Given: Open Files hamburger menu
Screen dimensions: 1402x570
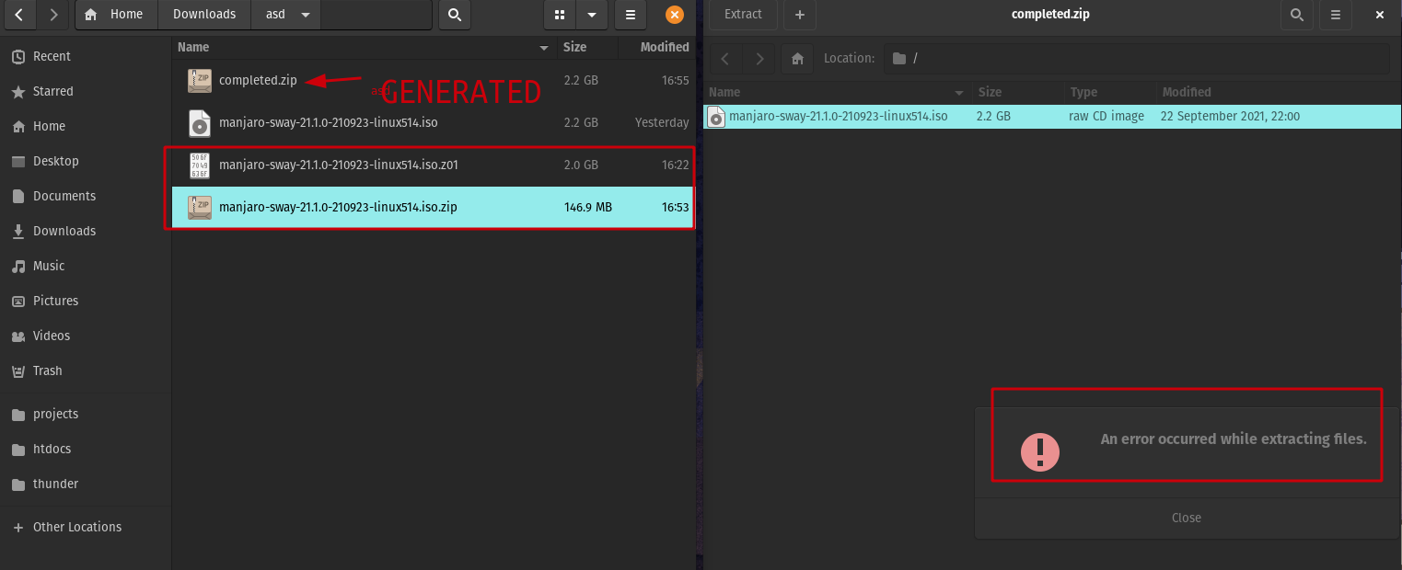Looking at the screenshot, I should point(630,14).
